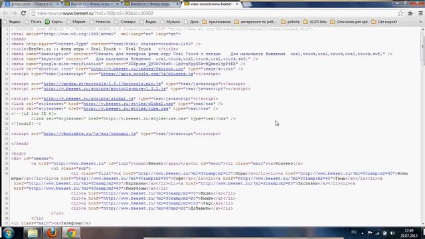Follow the mootools.min.js source link
Screen dimensions: 425x239
click(x=102, y=84)
